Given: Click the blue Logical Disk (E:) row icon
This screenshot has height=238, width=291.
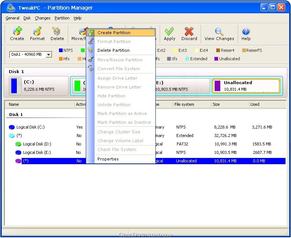Looking at the screenshot, I should pyautogui.click(x=18, y=153).
